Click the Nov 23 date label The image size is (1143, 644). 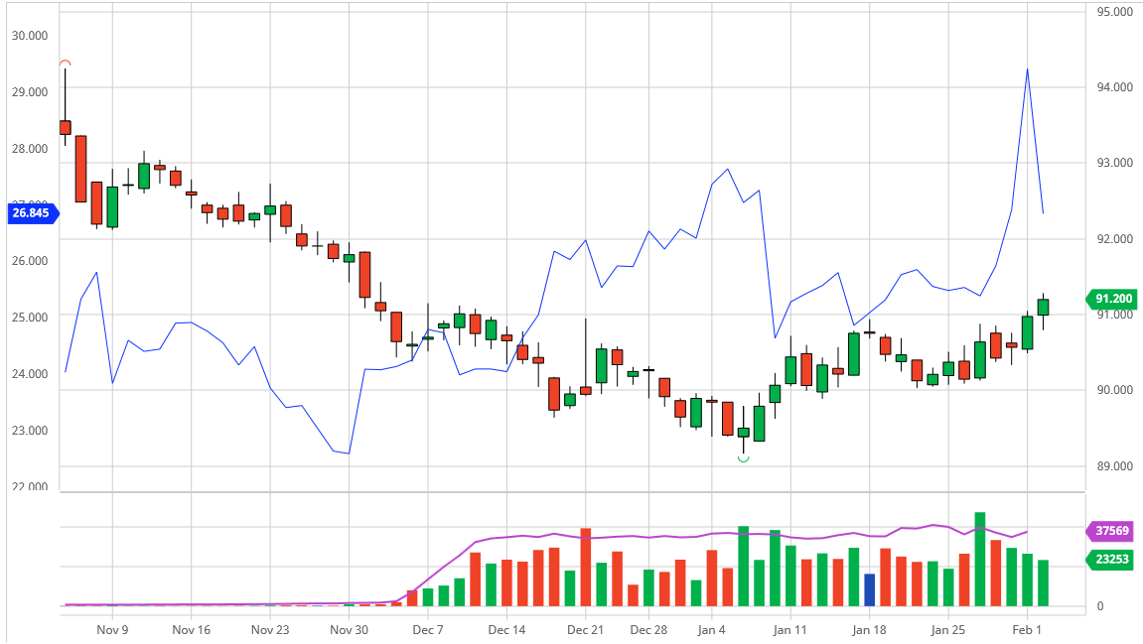[x=270, y=629]
